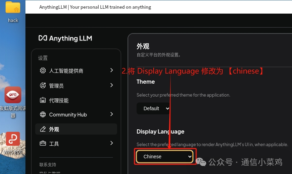Viewport: 292px width, 174px height.
Task: Select the Community Hub menu item
Action: [76, 114]
